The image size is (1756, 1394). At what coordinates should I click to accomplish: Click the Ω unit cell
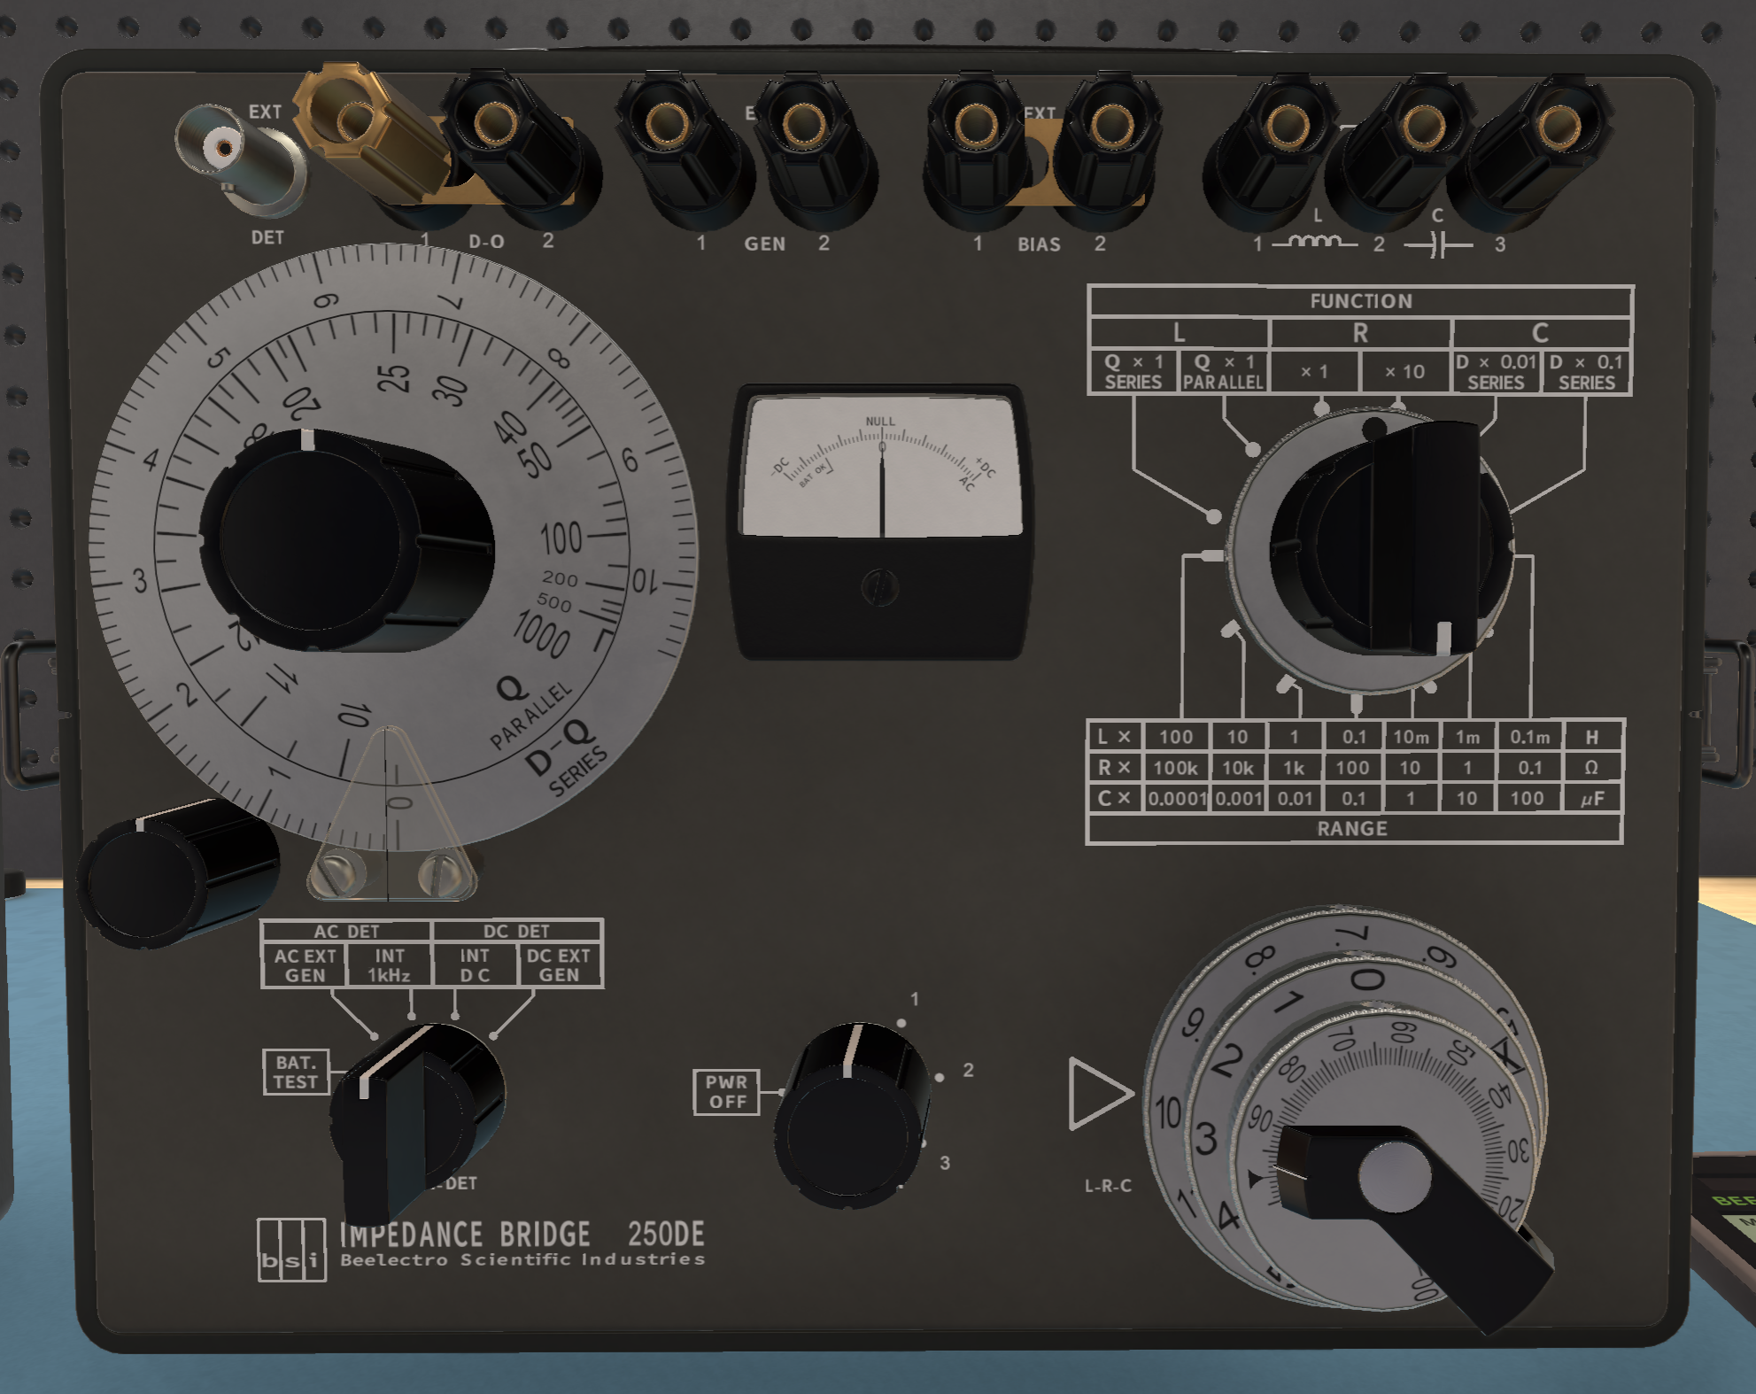coord(1592,768)
